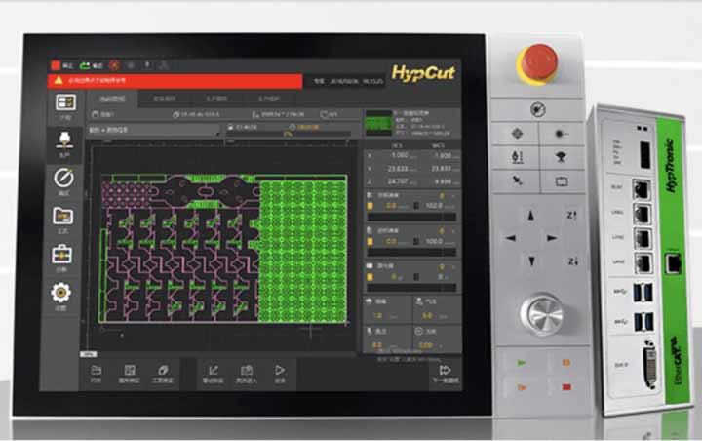Open the toolbox diagnostics icon in sidebar
702x441 pixels.
[61, 255]
